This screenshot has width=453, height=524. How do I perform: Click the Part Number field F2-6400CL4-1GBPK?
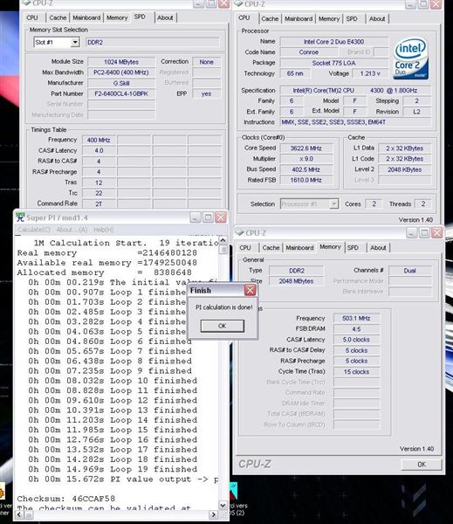click(x=121, y=93)
